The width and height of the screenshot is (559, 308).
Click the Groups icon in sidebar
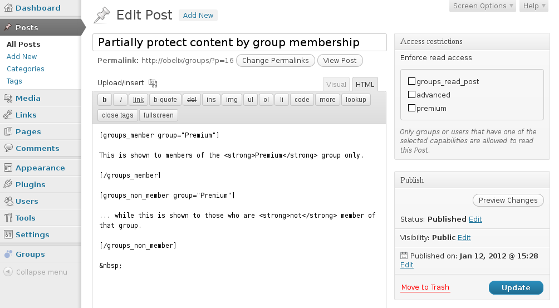point(8,254)
